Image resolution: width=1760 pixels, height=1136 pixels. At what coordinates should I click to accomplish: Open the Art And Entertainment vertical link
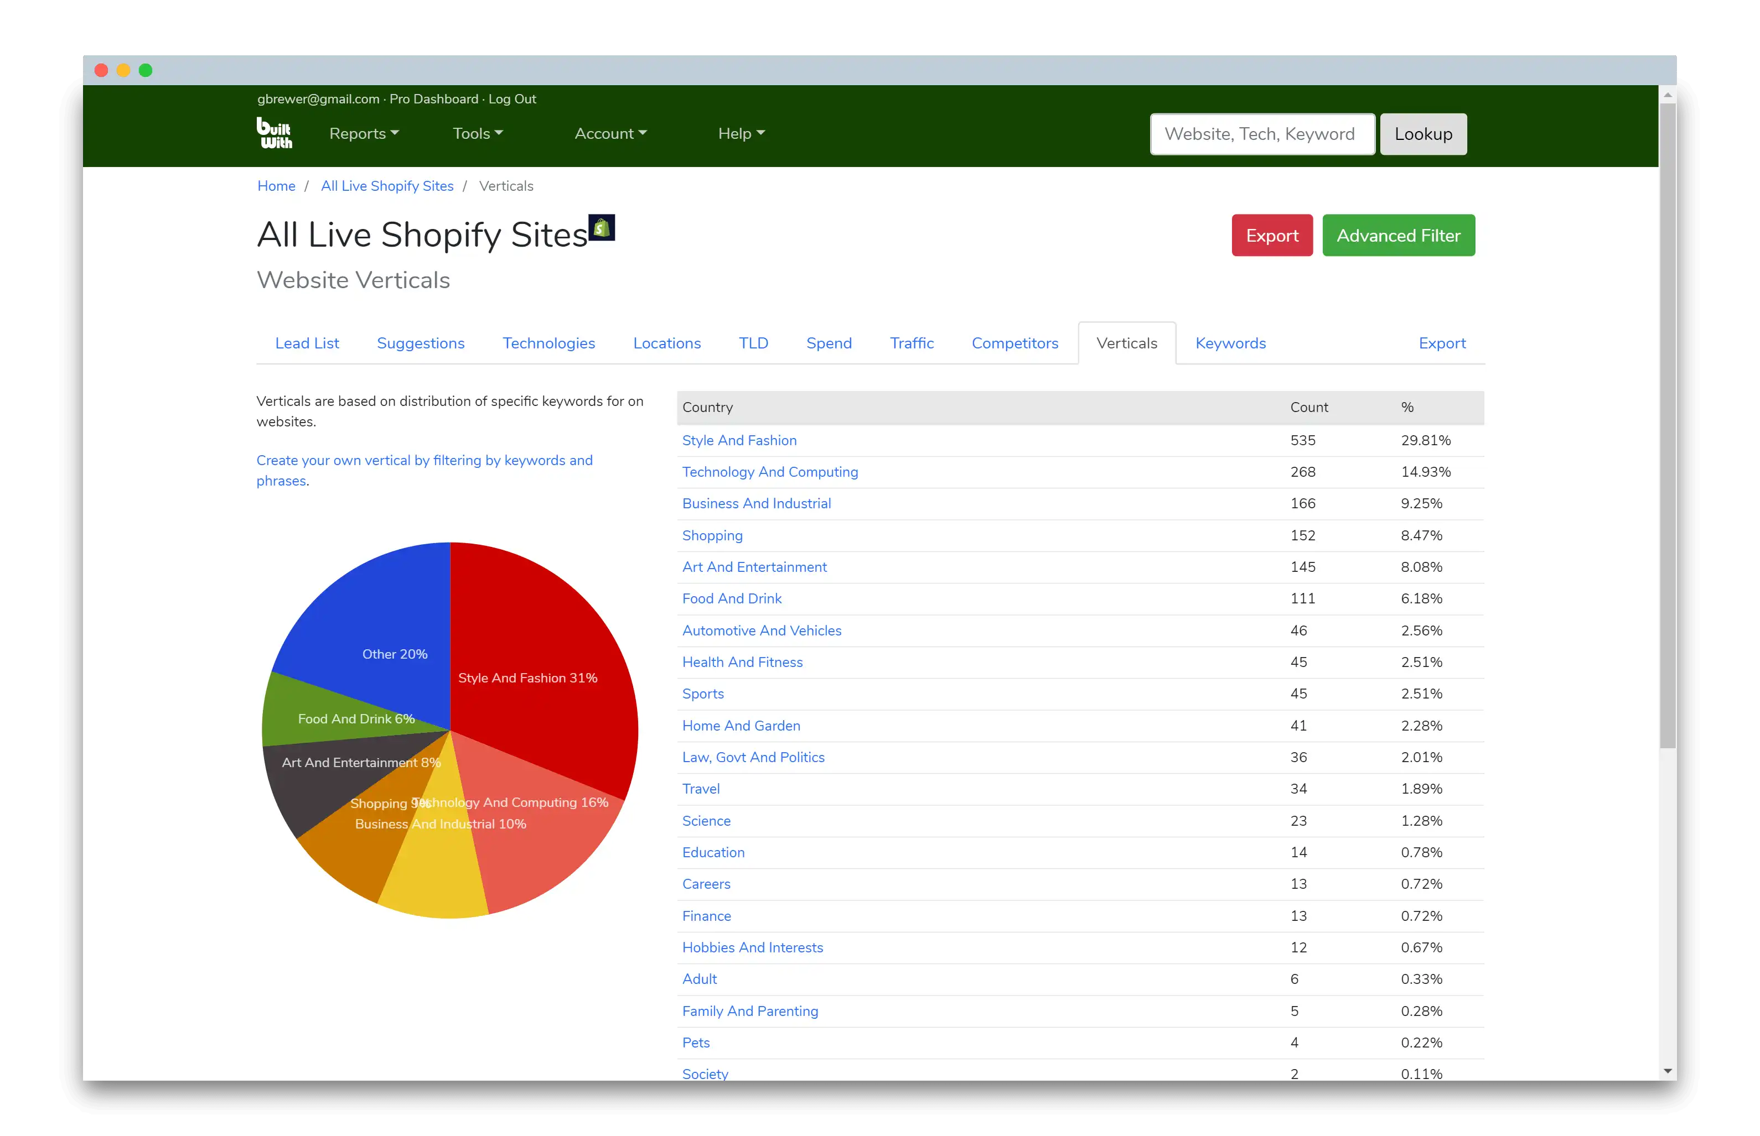point(754,567)
